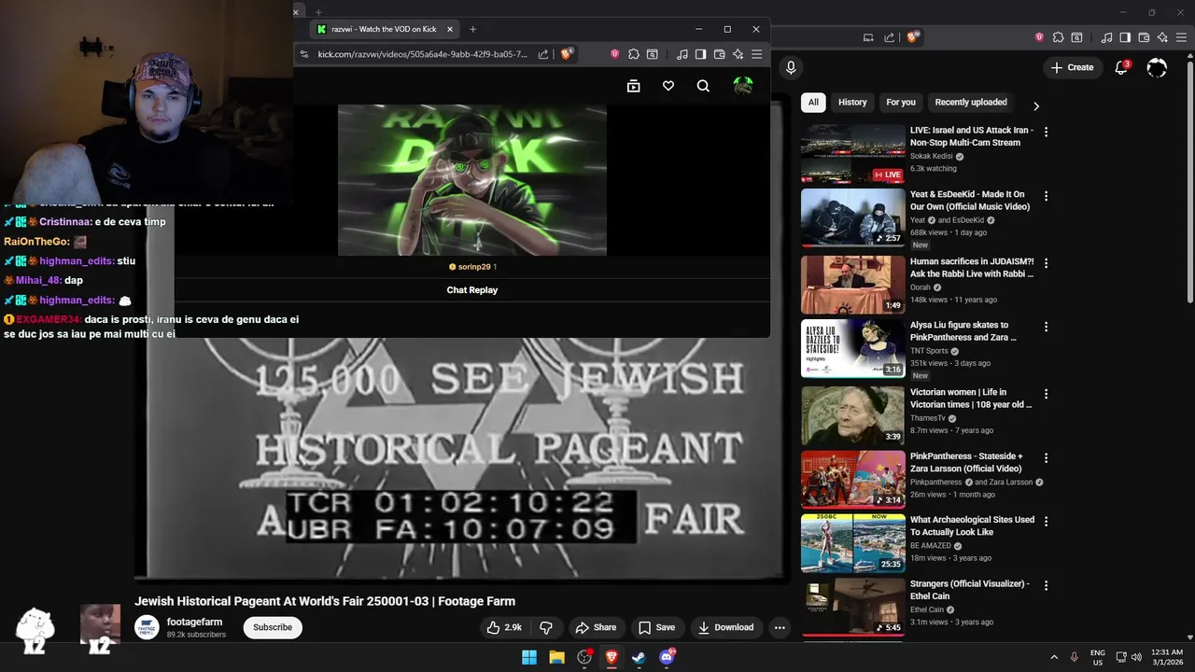The width and height of the screenshot is (1195, 672).
Task: Open options for PinkPantheress Stateside video
Action: click(1046, 458)
